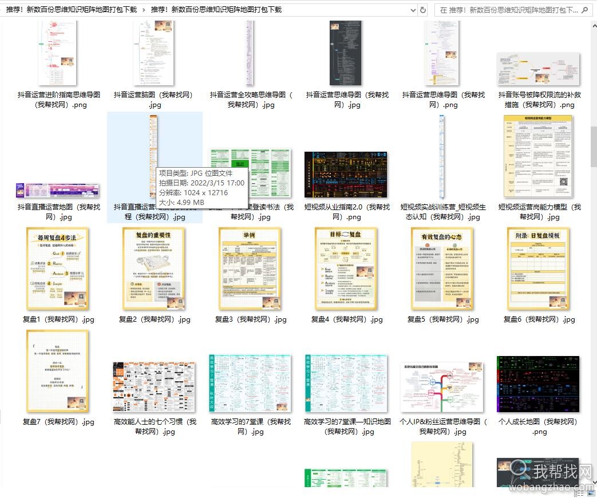
Task: Open the address bar history dropdown arrow
Action: (x=413, y=10)
